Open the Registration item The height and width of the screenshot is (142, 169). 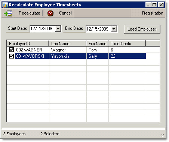153,13
